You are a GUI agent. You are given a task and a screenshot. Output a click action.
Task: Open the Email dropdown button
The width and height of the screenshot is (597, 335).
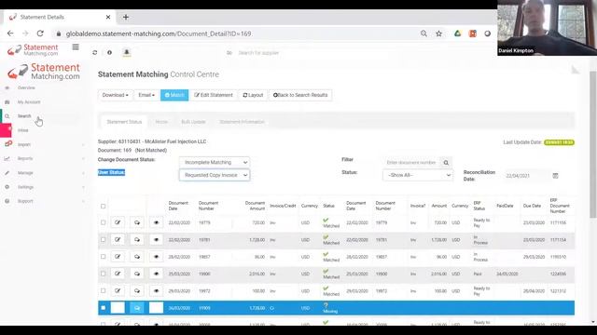coord(146,95)
